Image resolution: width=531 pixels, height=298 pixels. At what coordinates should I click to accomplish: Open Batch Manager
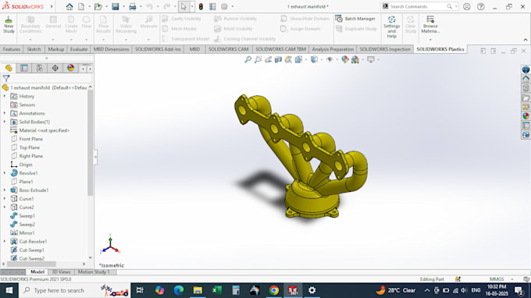click(x=355, y=19)
